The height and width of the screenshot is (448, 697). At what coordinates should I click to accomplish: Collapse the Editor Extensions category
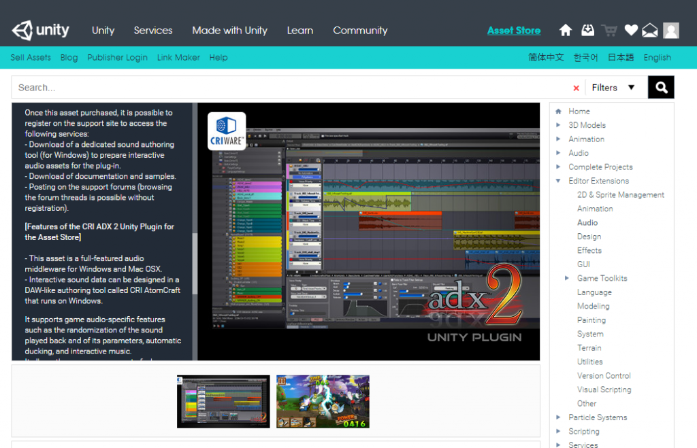click(559, 180)
